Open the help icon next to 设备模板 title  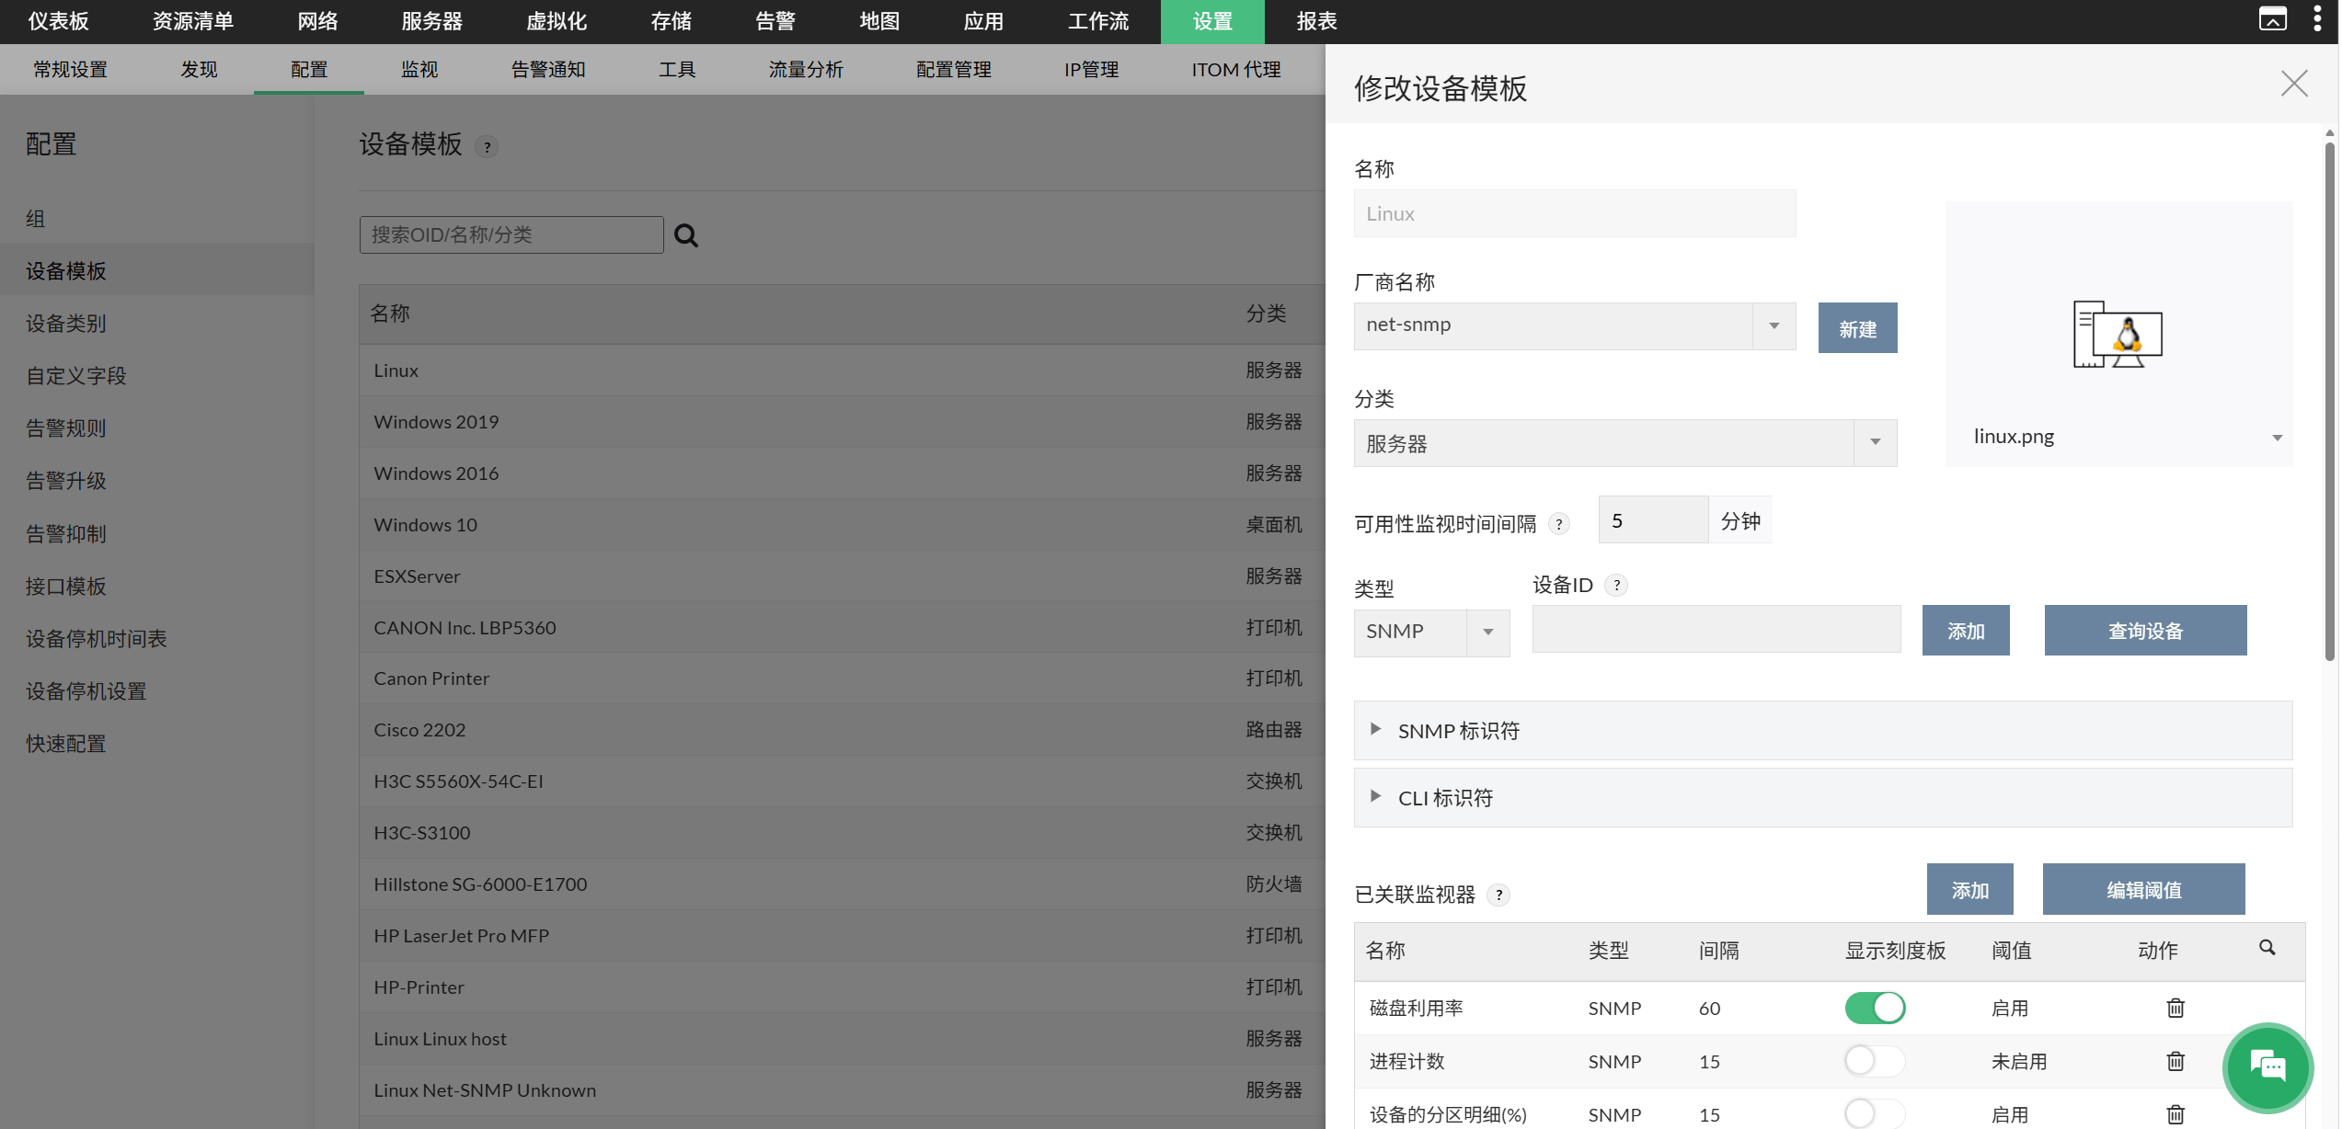point(488,146)
